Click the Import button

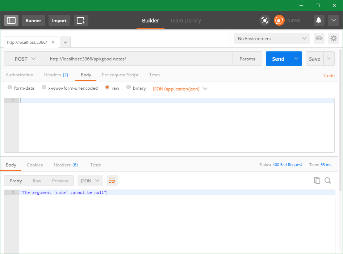click(x=59, y=20)
